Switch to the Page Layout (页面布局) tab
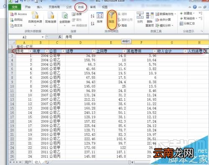209x165 pixels. point(54,7)
